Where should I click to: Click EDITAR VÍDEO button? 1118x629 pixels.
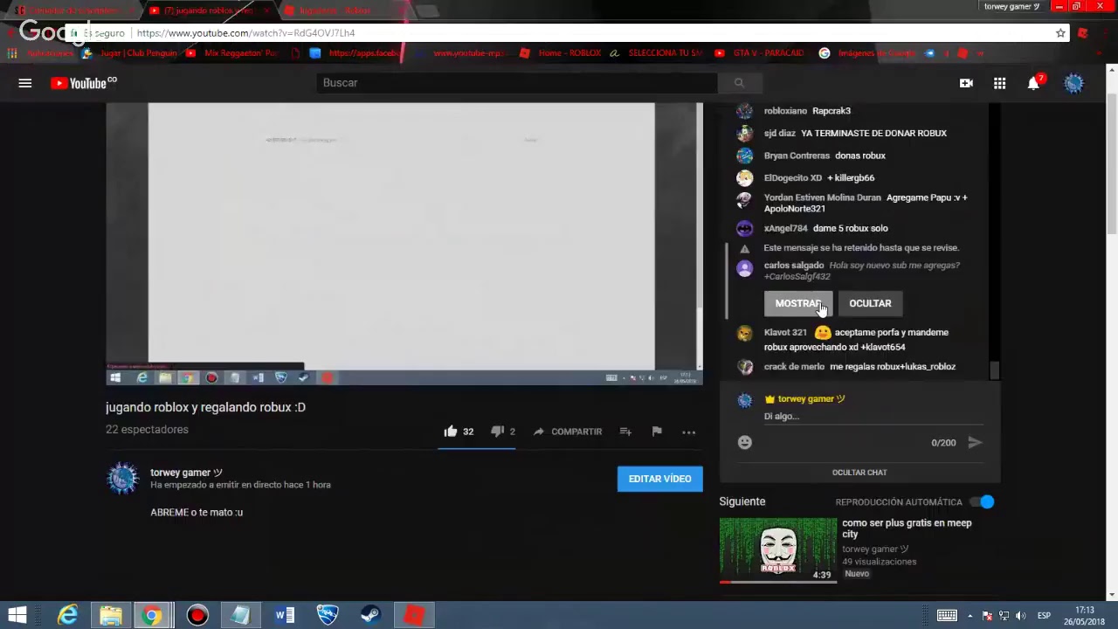tap(659, 479)
